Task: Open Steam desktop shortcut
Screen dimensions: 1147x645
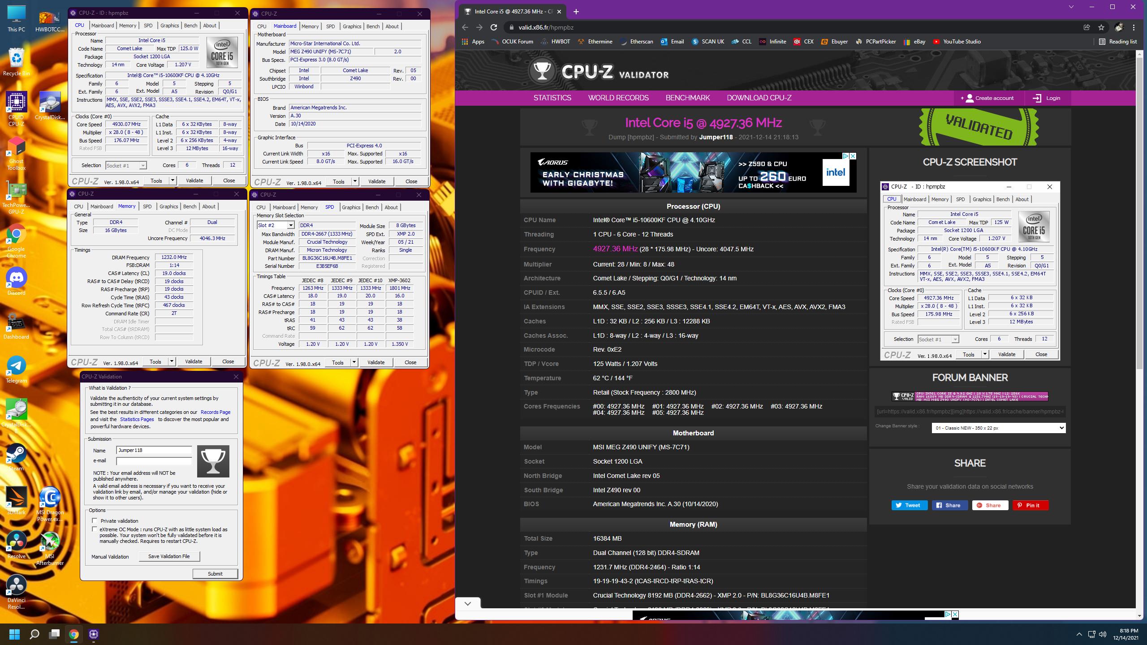Action: point(16,457)
